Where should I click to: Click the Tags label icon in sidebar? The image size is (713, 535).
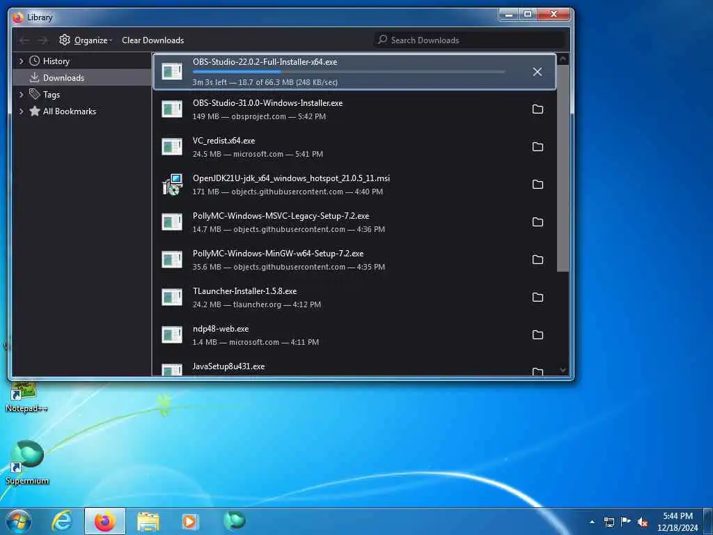pyautogui.click(x=35, y=94)
